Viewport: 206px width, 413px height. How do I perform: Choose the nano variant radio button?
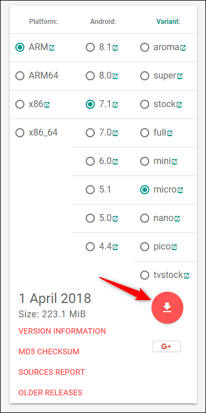pos(145,218)
